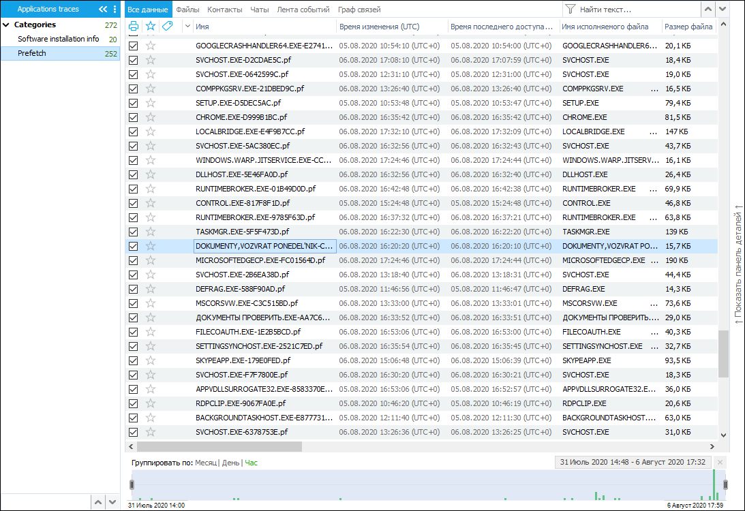745x511 pixels.
Task: Star the LOCALBRIDGE.EXE-E4F9B7CC.pf row
Action: (151, 131)
